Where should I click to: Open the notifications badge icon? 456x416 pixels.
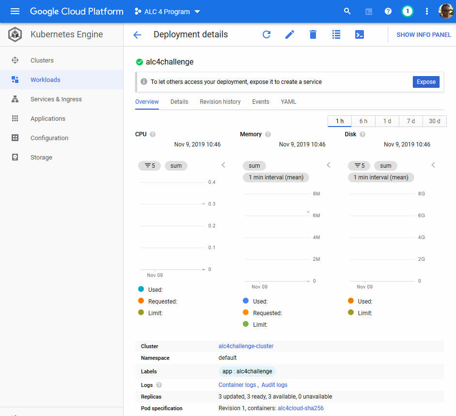coord(408,11)
